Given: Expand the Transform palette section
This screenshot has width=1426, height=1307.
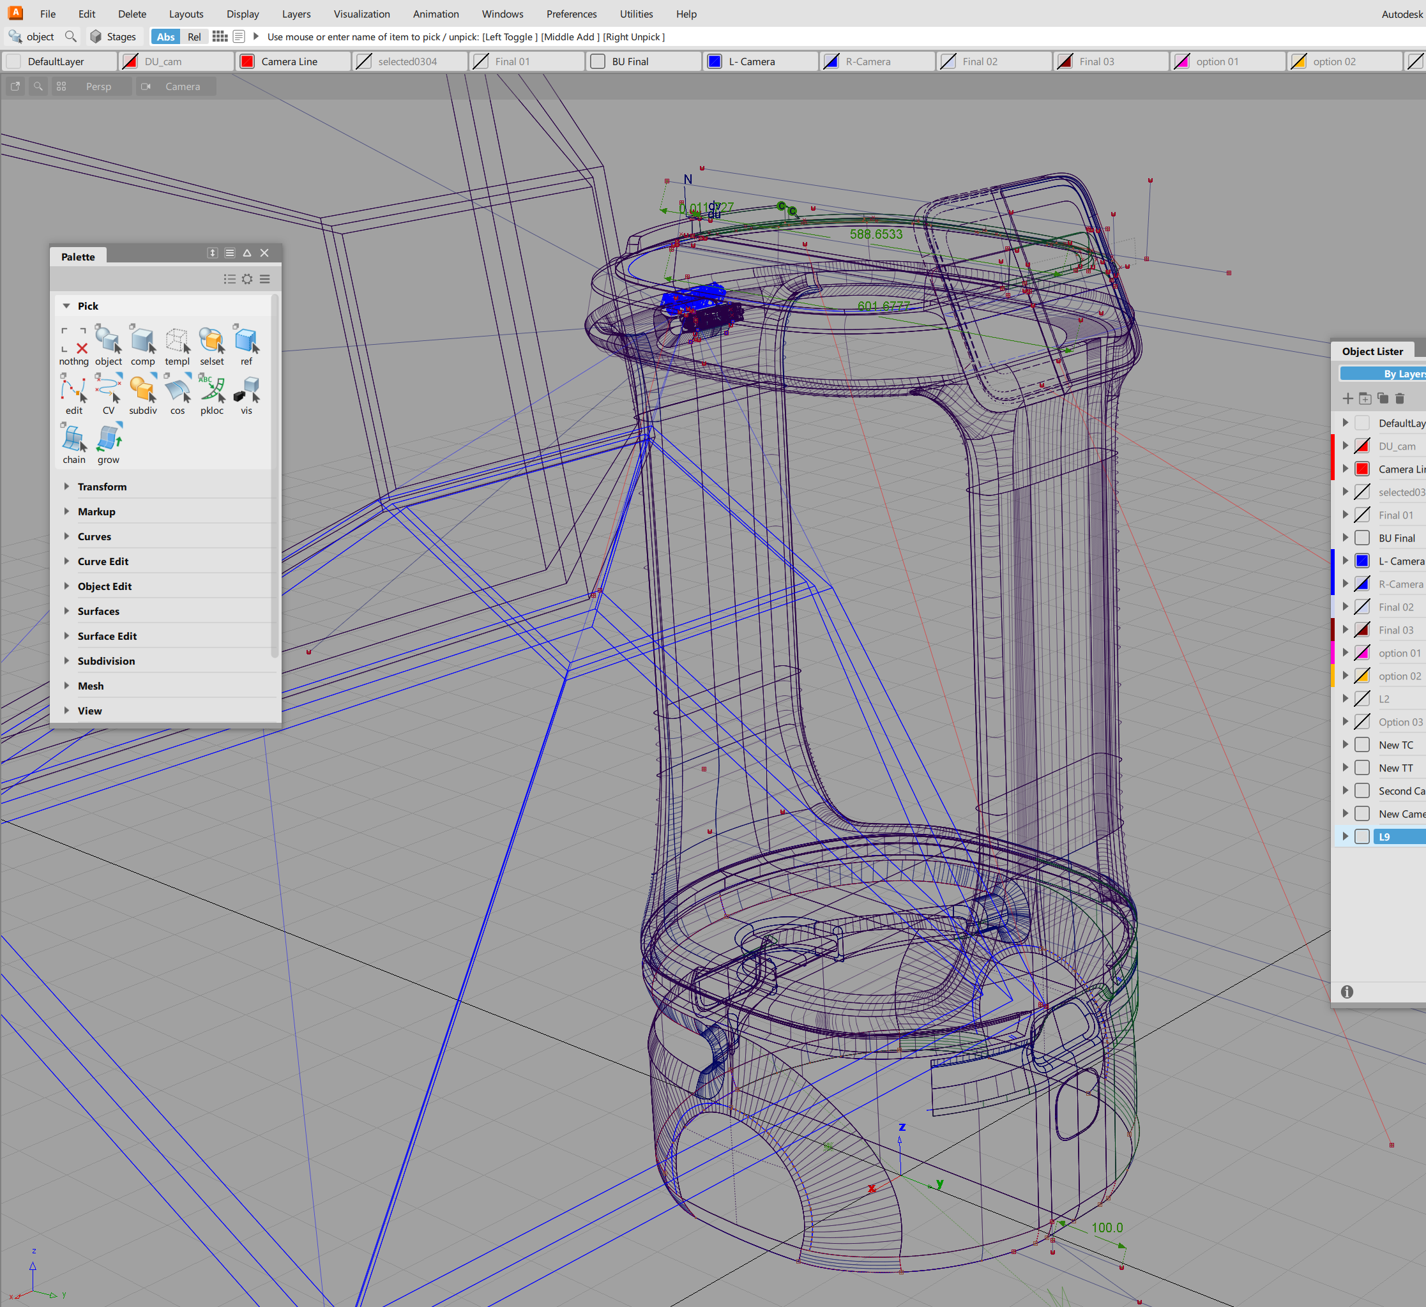Looking at the screenshot, I should point(102,487).
